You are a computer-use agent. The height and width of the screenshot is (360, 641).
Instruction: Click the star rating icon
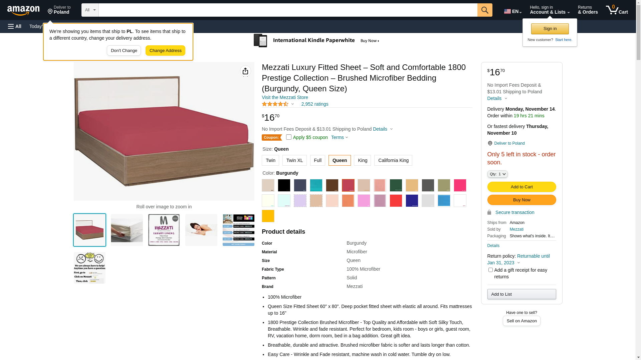275,104
